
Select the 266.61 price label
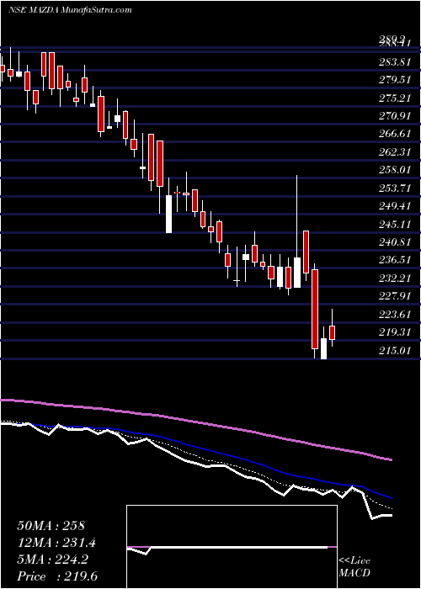(x=394, y=135)
